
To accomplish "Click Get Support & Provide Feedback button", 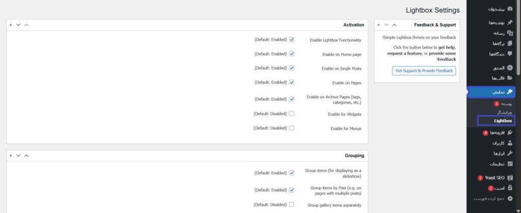I will (424, 70).
